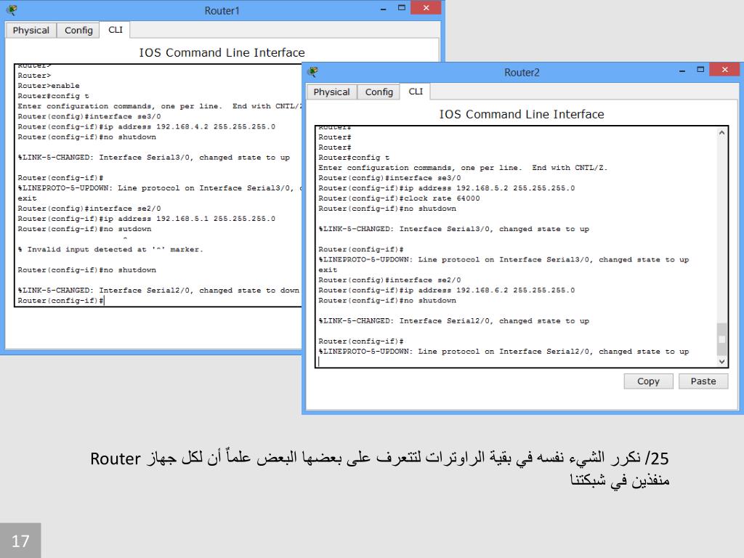Image resolution: width=744 pixels, height=558 pixels.
Task: Click the Router1 title bar text
Action: tap(222, 10)
